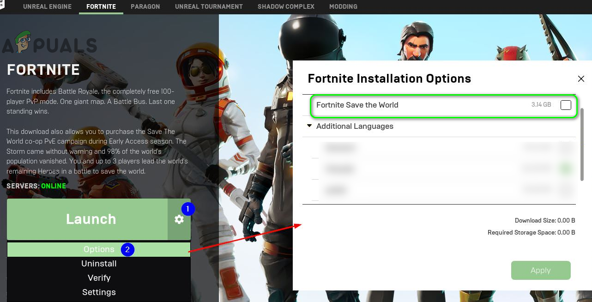Screen dimensions: 592x302
Task: Collapse the Additional Languages section
Action: coord(309,126)
